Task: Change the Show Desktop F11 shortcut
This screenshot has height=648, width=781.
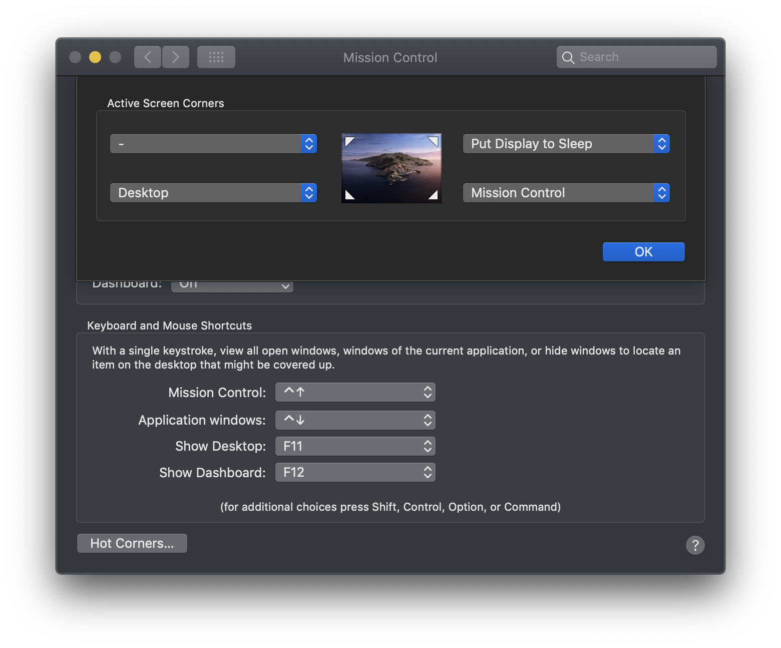Action: [x=355, y=446]
